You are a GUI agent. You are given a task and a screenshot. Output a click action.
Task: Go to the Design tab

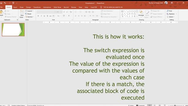28,7
